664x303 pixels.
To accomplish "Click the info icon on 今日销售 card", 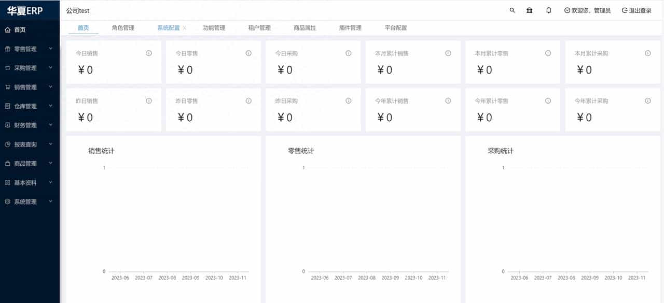I will click(148, 52).
